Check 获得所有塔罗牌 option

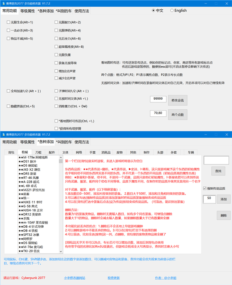click(56, 128)
